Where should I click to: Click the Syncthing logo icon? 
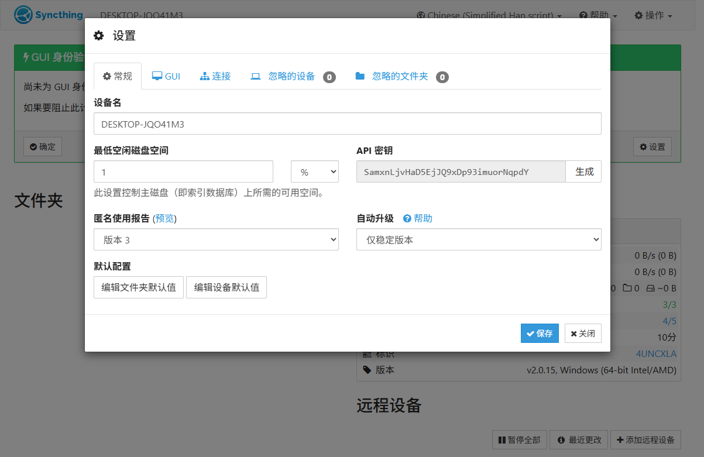pos(22,15)
